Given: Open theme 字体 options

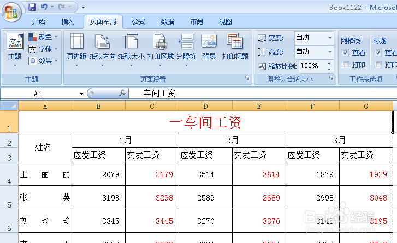Looking at the screenshot, I should [x=43, y=48].
